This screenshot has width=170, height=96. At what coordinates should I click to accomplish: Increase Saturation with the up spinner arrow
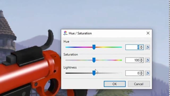(141, 59)
